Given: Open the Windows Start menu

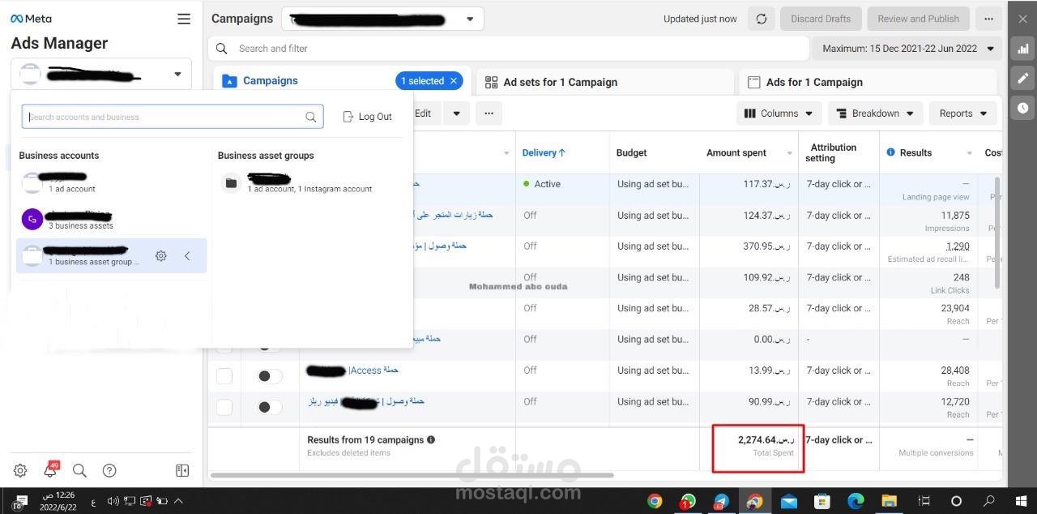Looking at the screenshot, I should pyautogui.click(x=1022, y=501).
